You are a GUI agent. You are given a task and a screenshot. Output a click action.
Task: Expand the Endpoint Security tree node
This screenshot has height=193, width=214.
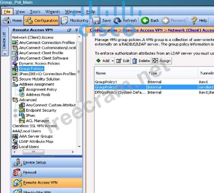pos(15,110)
